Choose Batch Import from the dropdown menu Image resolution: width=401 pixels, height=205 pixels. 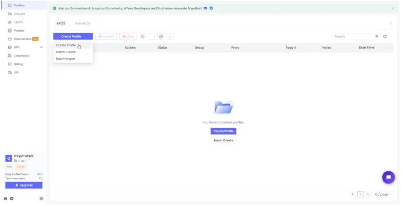(x=66, y=59)
